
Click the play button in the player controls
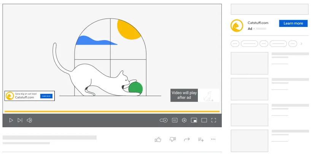(11, 120)
